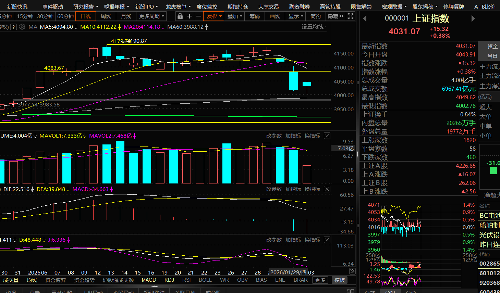This screenshot has width=500, height=293.
Task: Switch to the KDJ indicator tab
Action: tap(169, 280)
